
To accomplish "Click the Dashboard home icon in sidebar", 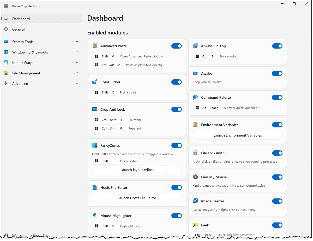I will [6, 19].
